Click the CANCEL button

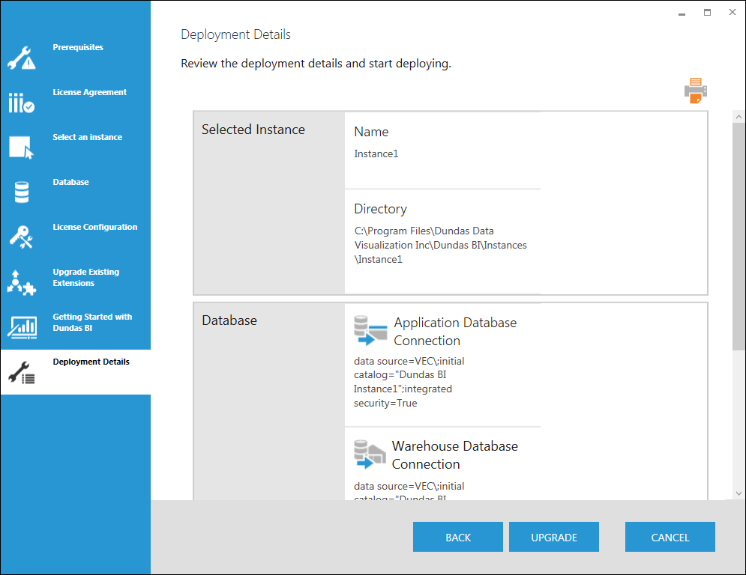[670, 537]
